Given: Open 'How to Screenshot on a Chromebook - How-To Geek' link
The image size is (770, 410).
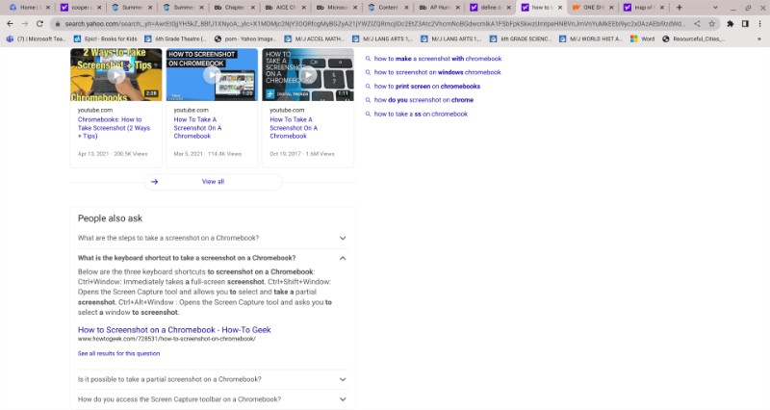Looking at the screenshot, I should coord(174,330).
